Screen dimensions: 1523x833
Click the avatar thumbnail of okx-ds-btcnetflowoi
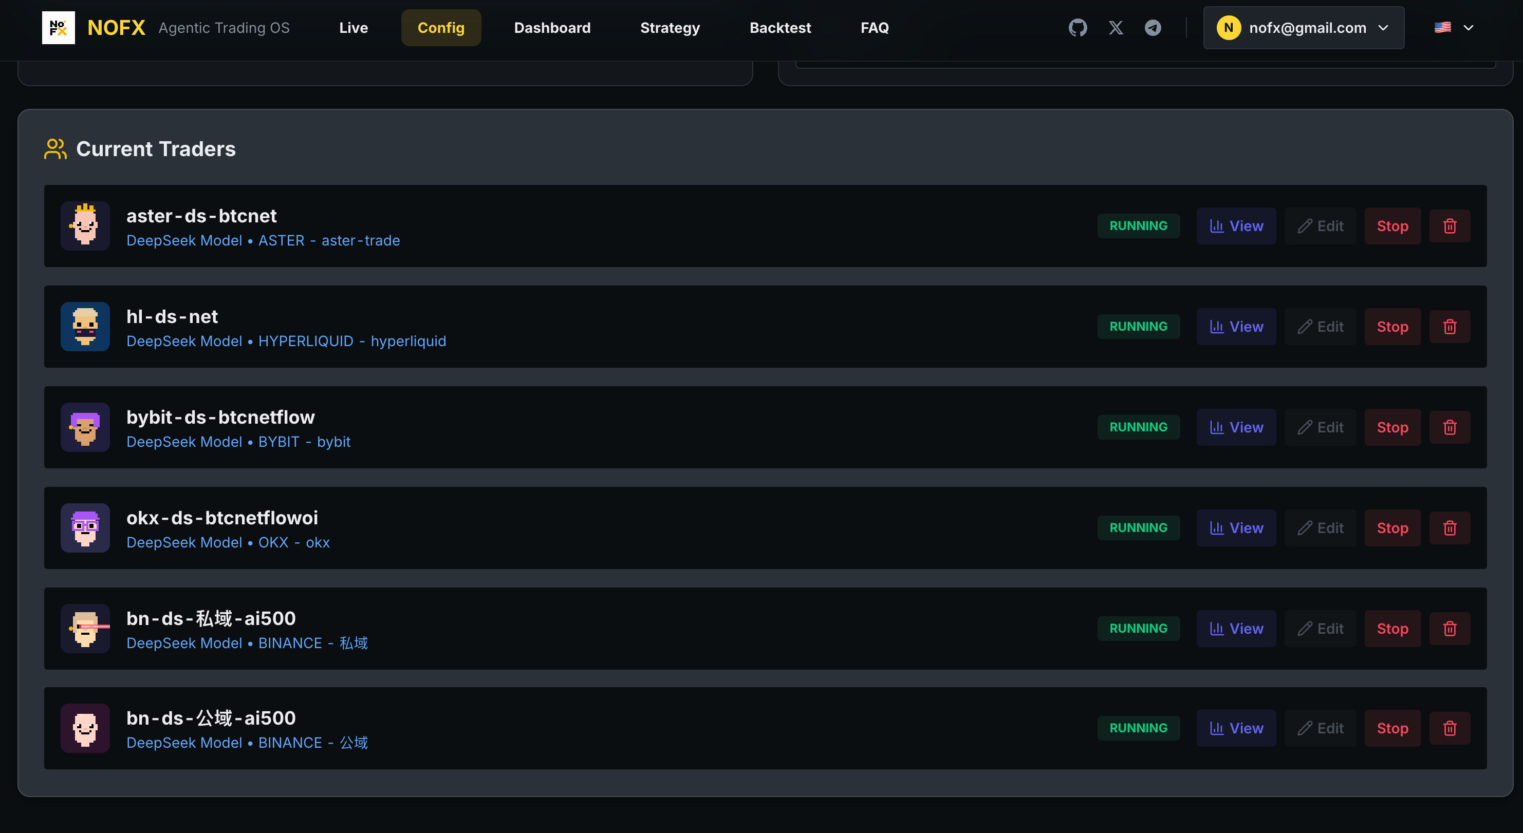[x=85, y=527]
